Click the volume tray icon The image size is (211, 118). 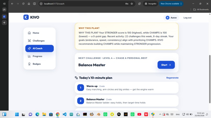tap(187, 114)
